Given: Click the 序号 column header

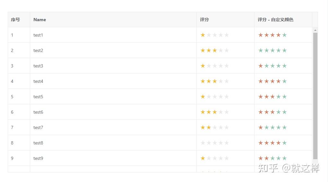Looking at the screenshot, I should click(x=15, y=20).
